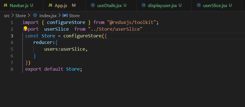
Task: Click the "../Store/userSlice" path string
Action: [x=115, y=29]
